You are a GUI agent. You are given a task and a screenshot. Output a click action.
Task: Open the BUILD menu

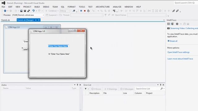(37, 7)
